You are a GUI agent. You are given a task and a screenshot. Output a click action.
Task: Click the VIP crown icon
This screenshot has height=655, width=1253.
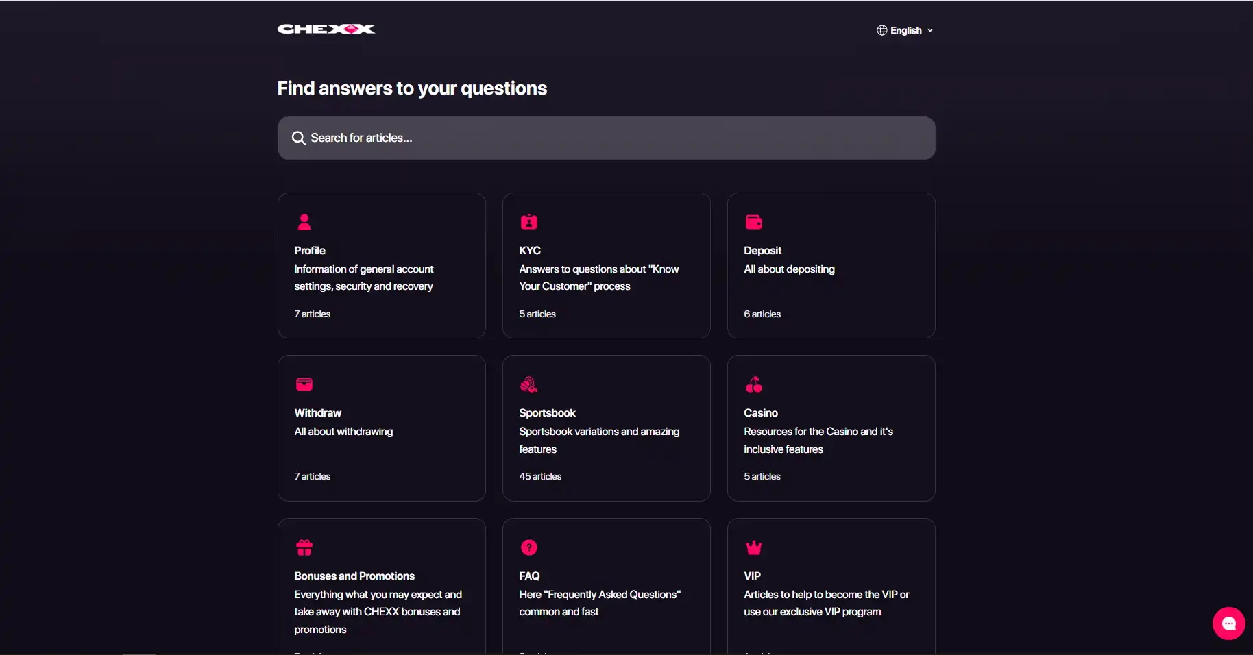pyautogui.click(x=754, y=547)
